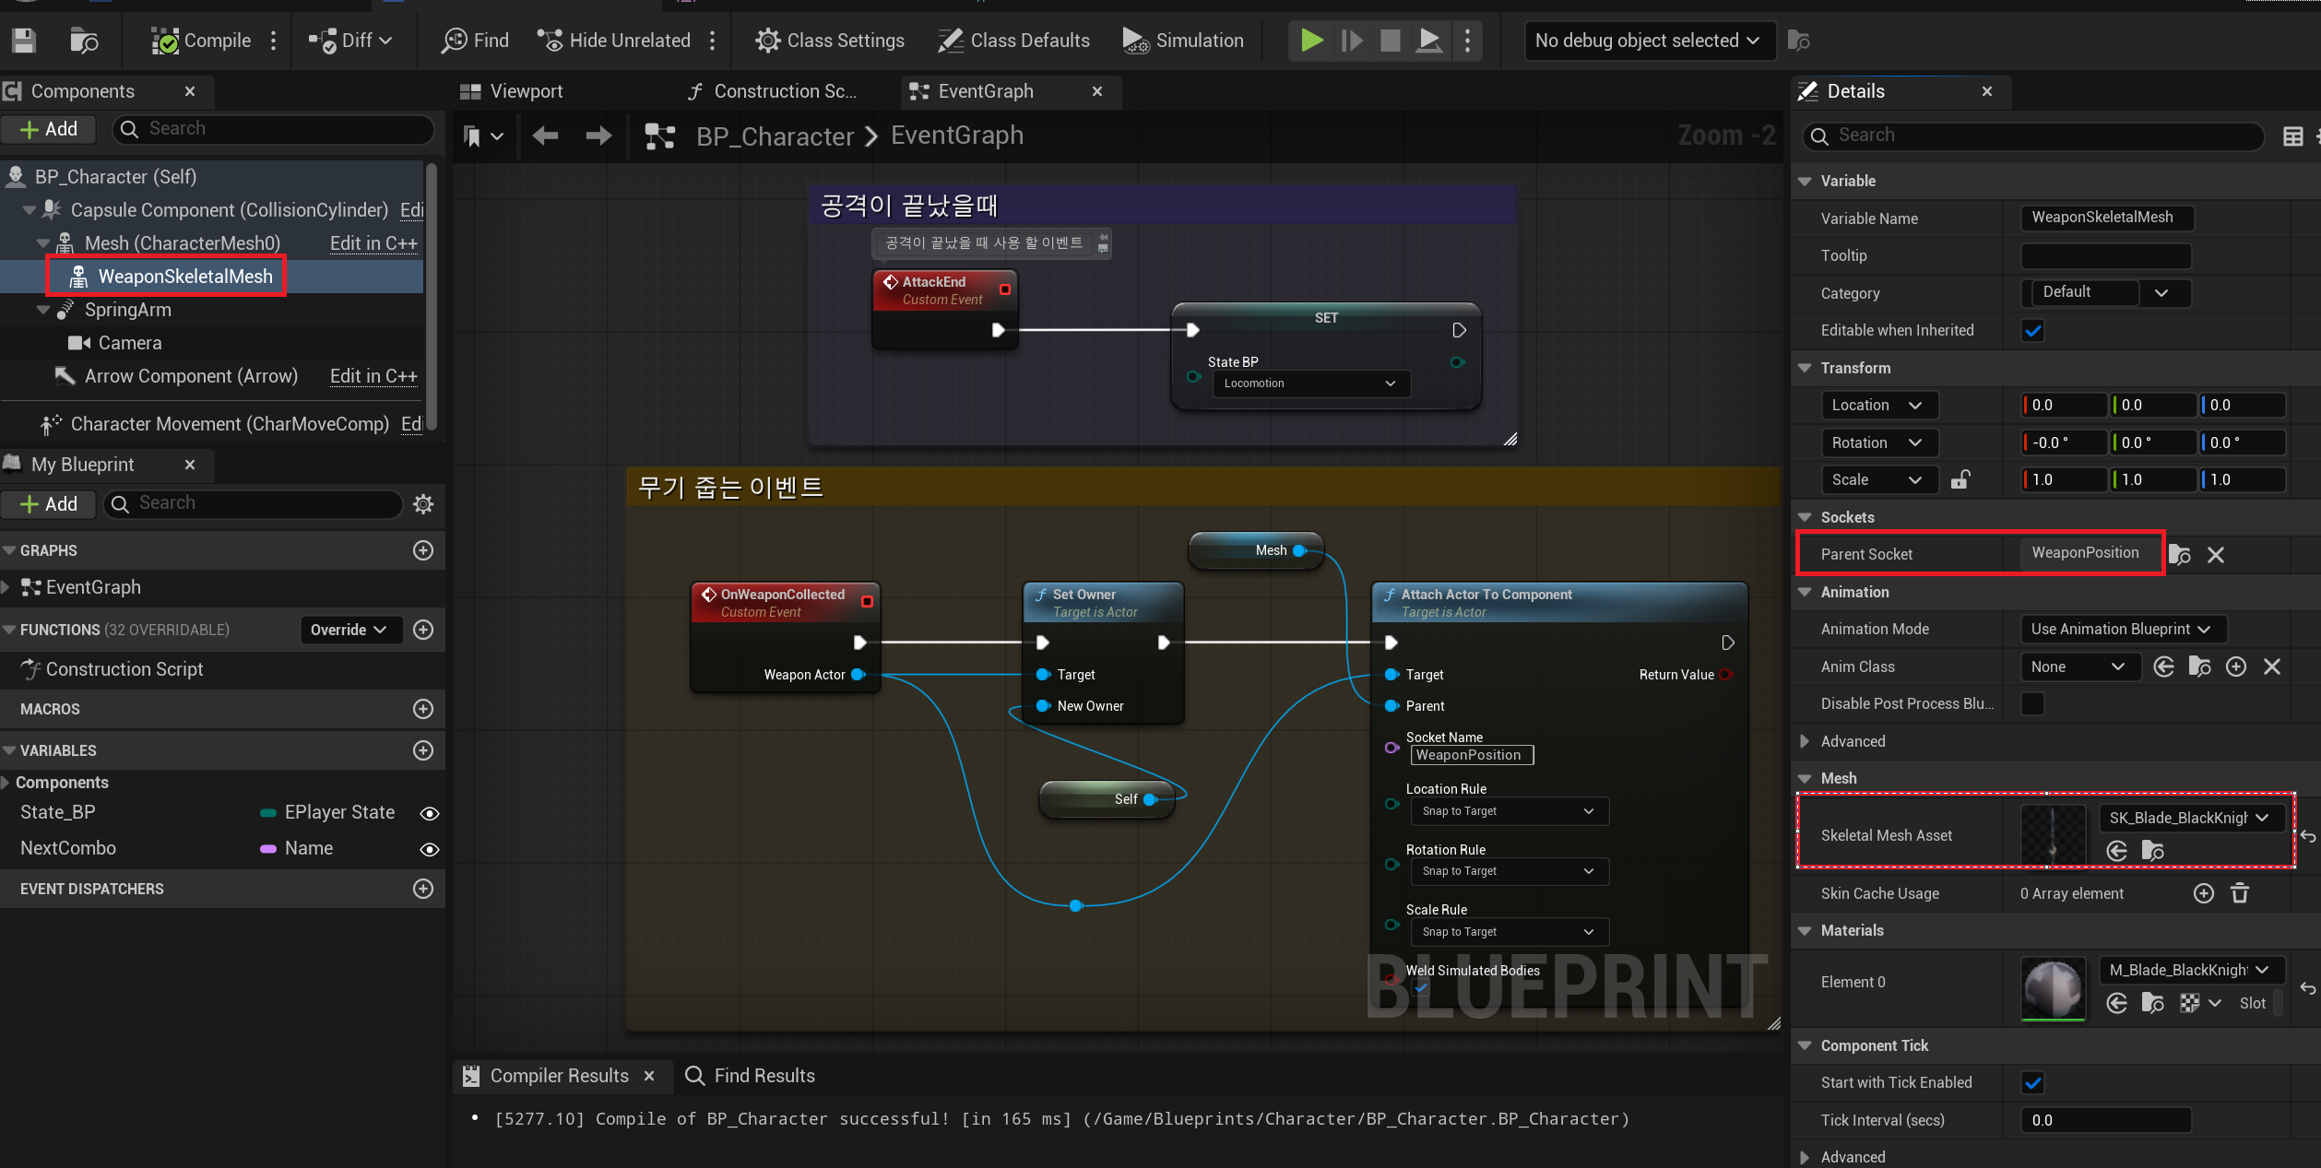Image resolution: width=2321 pixels, height=1168 pixels.
Task: Add a new variable with plus icon
Action: tap(423, 750)
